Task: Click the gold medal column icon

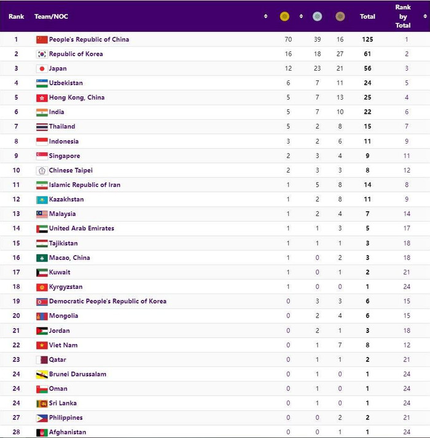Action: click(284, 17)
